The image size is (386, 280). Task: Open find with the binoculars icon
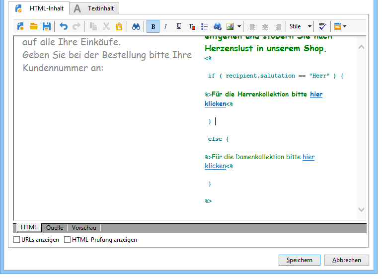(136, 26)
